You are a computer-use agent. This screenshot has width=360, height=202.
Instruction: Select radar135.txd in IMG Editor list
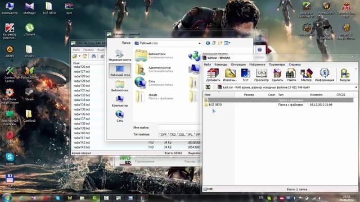tap(82, 109)
